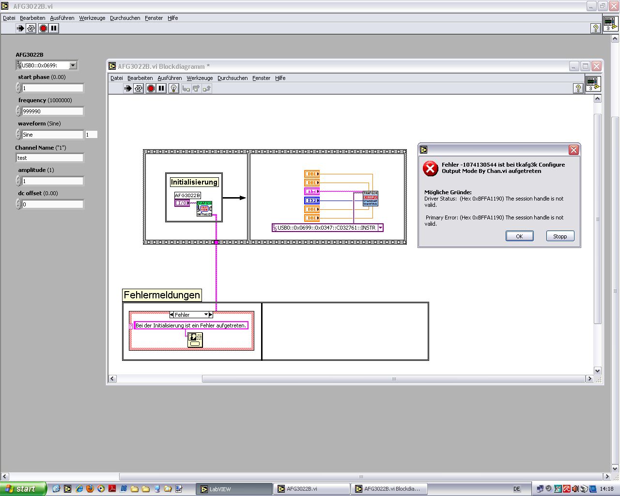Screen dimensions: 620x496
Task: Open the Fenster menu in the Blockdiagramm window
Action: point(261,78)
